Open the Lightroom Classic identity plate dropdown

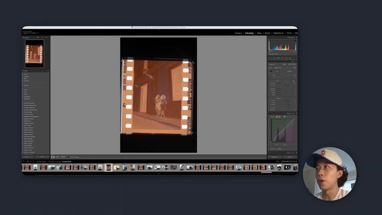point(38,33)
